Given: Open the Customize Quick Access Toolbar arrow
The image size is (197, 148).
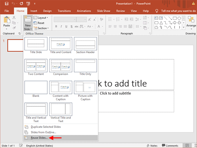Looking at the screenshot, I should [x=35, y=4].
